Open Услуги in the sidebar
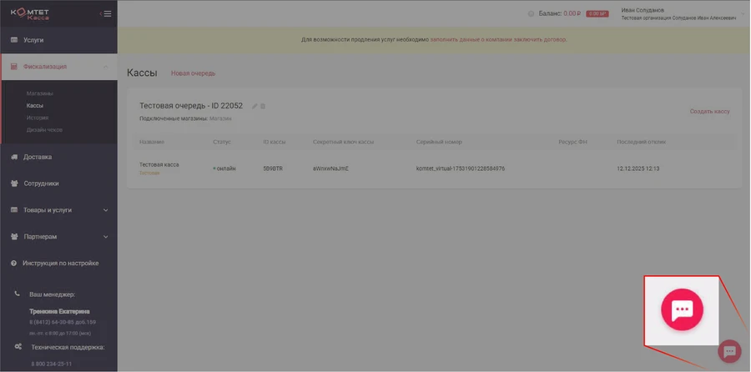751x372 pixels. 33,40
